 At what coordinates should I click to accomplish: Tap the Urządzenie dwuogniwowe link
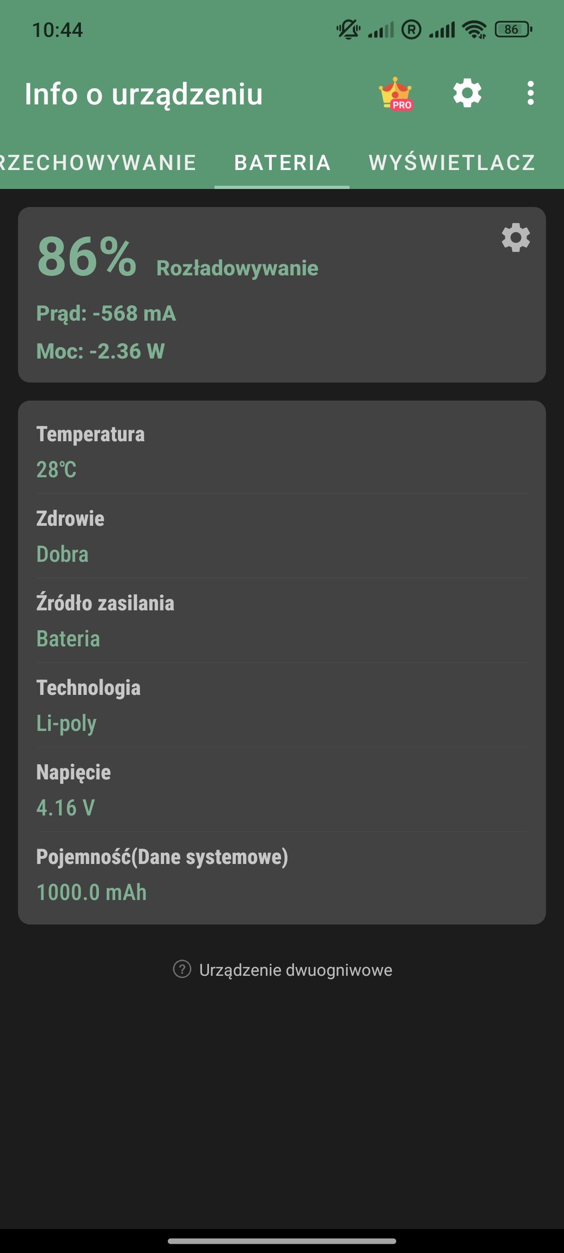tap(295, 970)
